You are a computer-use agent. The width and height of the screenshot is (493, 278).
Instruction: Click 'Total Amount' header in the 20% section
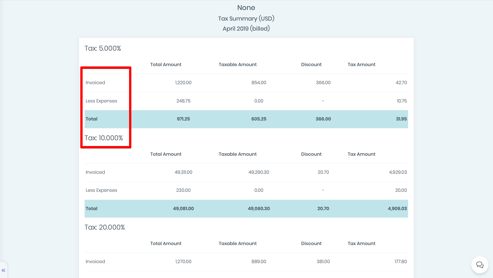coord(166,244)
